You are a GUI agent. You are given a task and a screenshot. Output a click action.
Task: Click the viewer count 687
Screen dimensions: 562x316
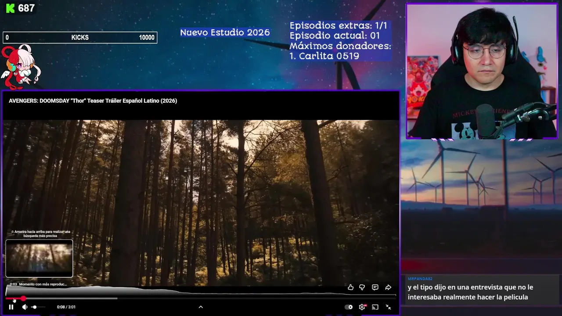tap(26, 8)
